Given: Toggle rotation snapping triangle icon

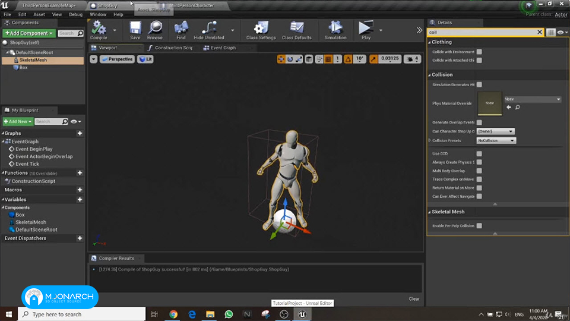Looking at the screenshot, I should (348, 59).
